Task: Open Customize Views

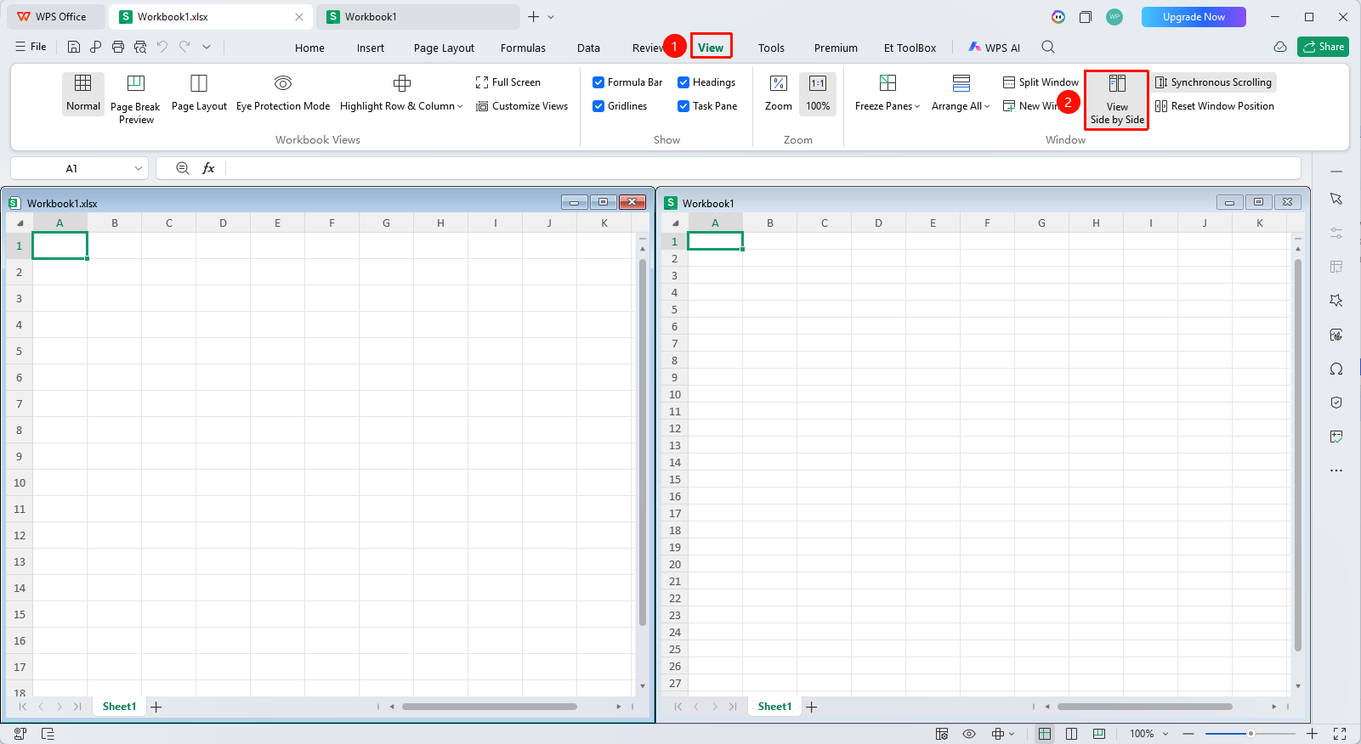Action: pyautogui.click(x=522, y=106)
